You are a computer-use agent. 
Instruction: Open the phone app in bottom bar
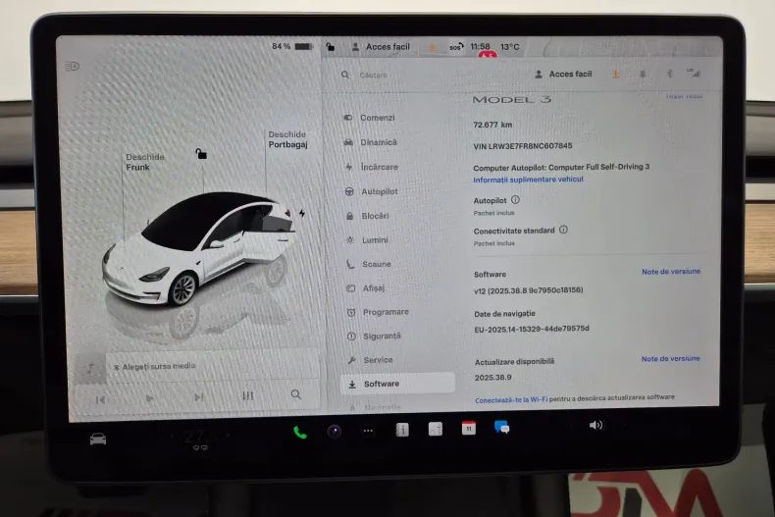pos(299,433)
